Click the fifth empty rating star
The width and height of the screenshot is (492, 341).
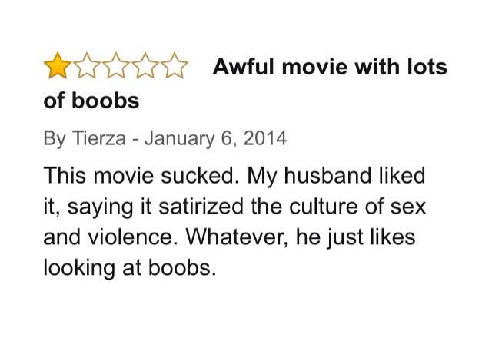[x=175, y=65]
